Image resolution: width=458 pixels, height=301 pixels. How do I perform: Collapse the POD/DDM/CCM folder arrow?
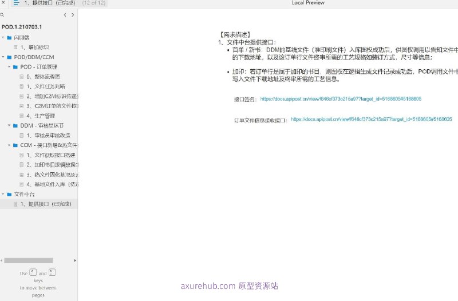[3, 57]
